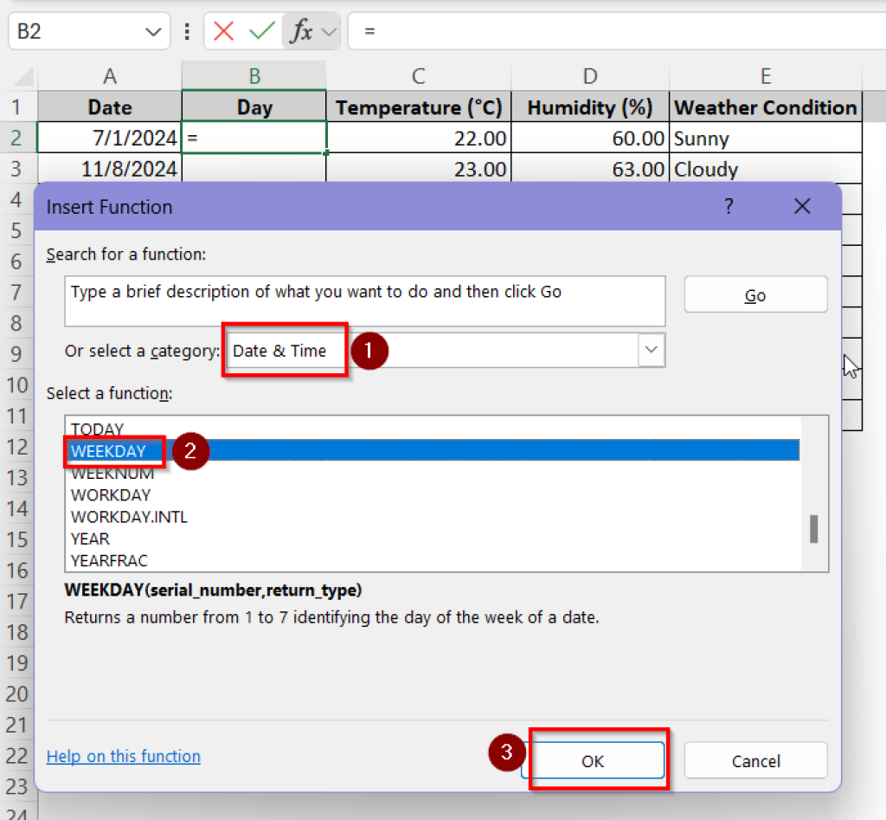Click the Go search button

coord(755,295)
